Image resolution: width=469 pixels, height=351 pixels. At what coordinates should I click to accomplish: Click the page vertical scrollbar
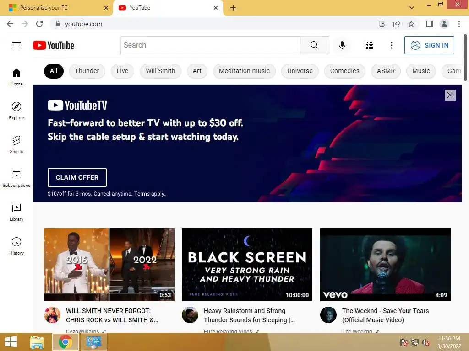(x=465, y=58)
